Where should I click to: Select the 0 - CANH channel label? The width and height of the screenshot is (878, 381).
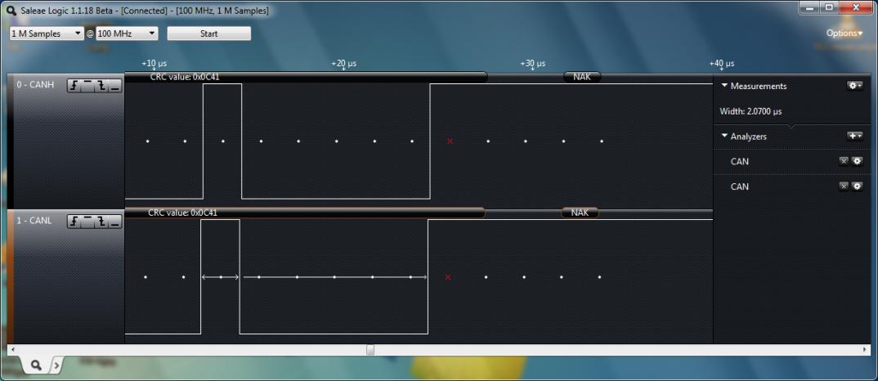pos(34,85)
